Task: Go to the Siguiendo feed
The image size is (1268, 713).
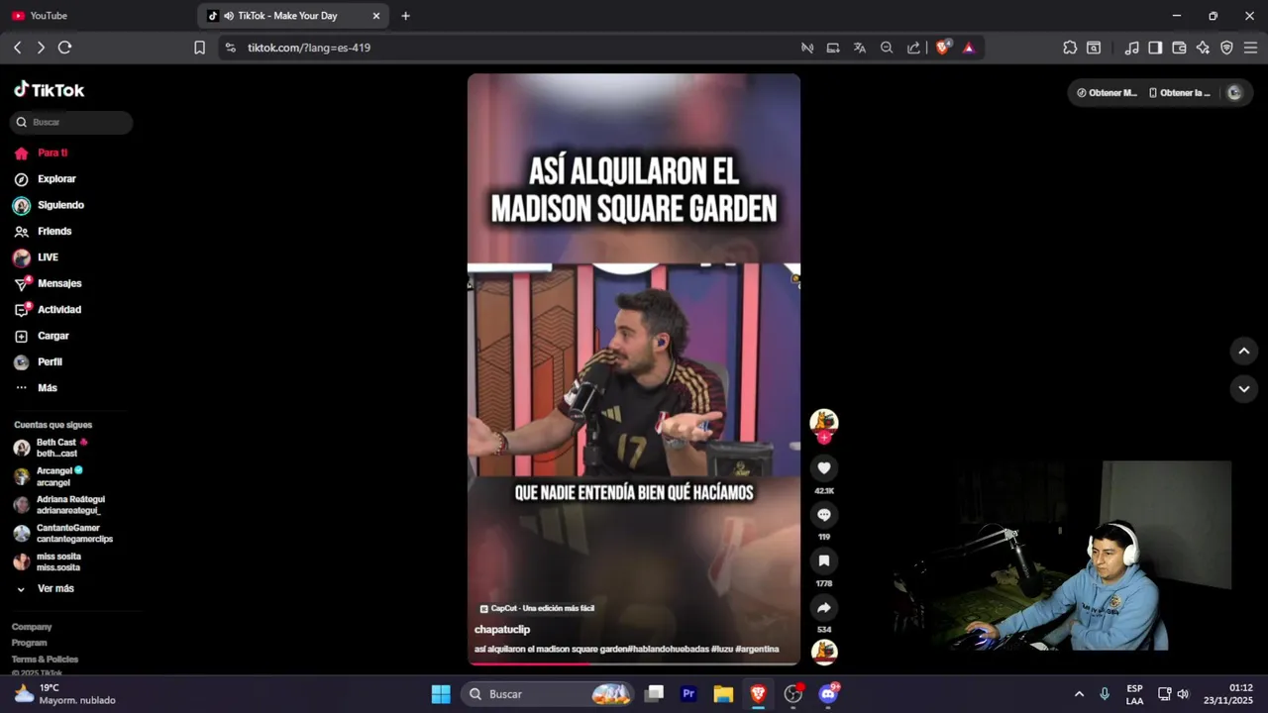Action: coord(49,205)
